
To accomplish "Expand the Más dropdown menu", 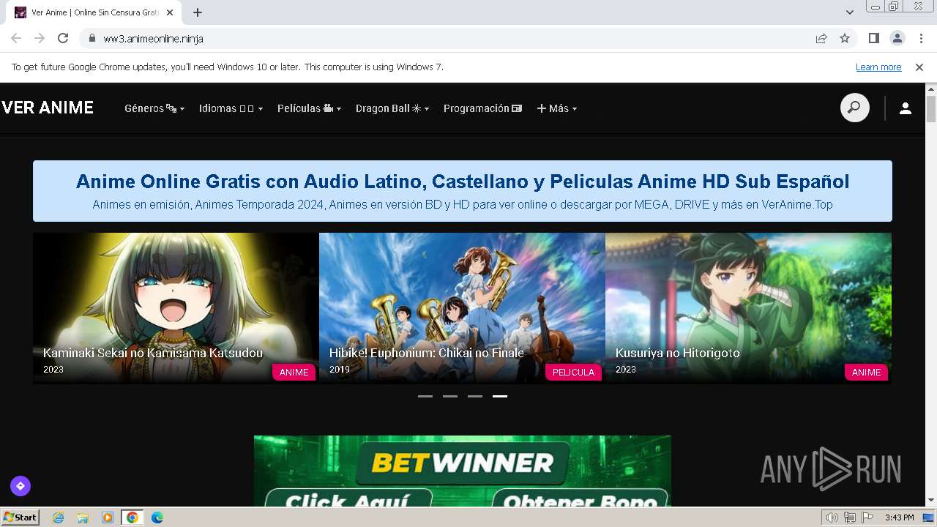I will coord(557,108).
